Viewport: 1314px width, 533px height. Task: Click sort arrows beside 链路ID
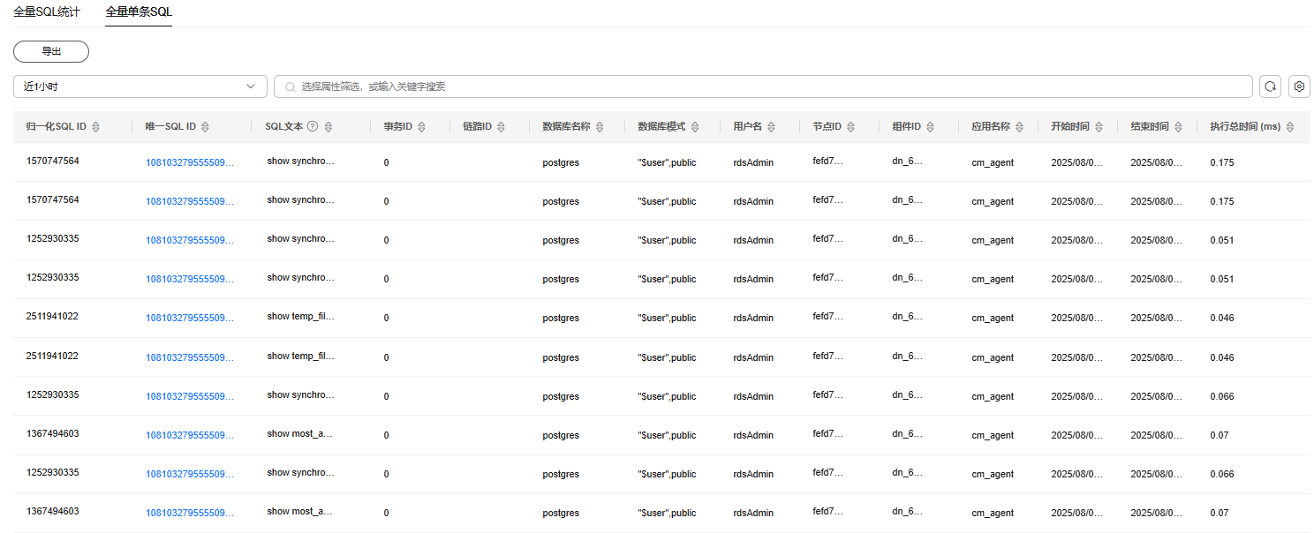tap(501, 127)
